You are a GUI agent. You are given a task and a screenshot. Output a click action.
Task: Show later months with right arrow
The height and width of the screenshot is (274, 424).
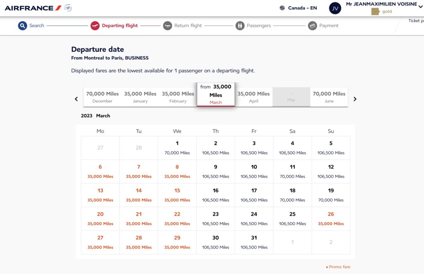click(x=355, y=99)
